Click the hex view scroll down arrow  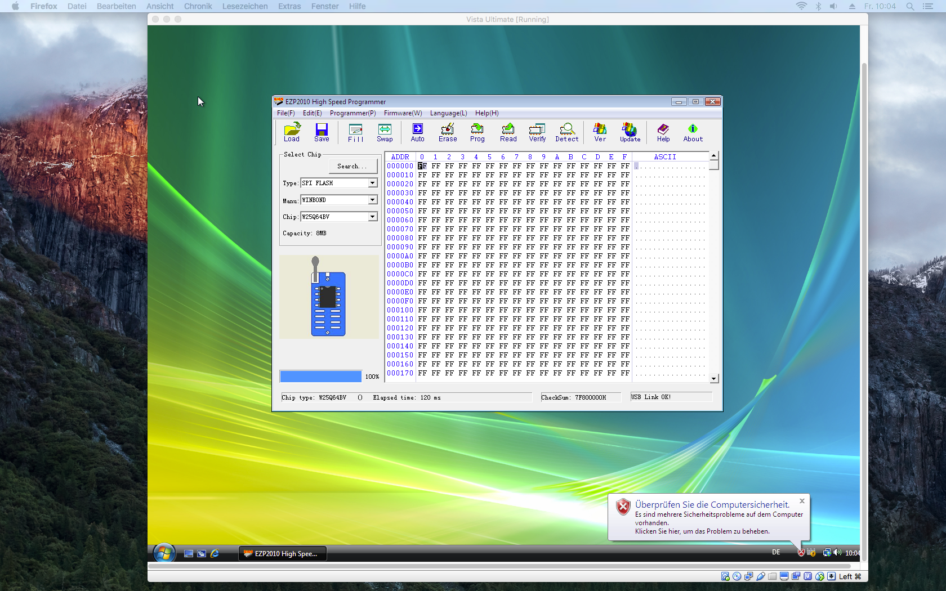(714, 379)
